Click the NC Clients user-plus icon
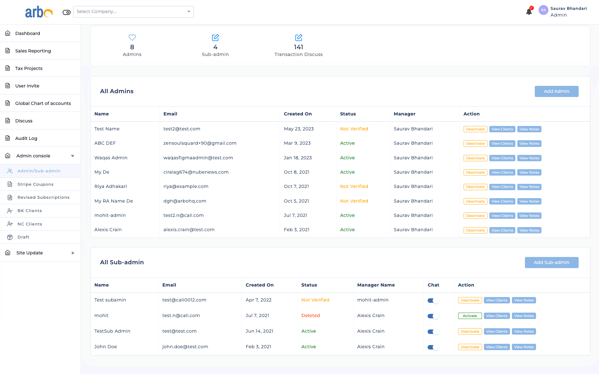 [10, 224]
